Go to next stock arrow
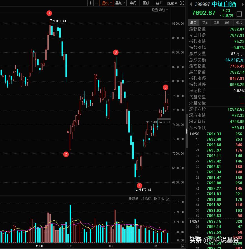The image size is (245, 249). (242, 4)
